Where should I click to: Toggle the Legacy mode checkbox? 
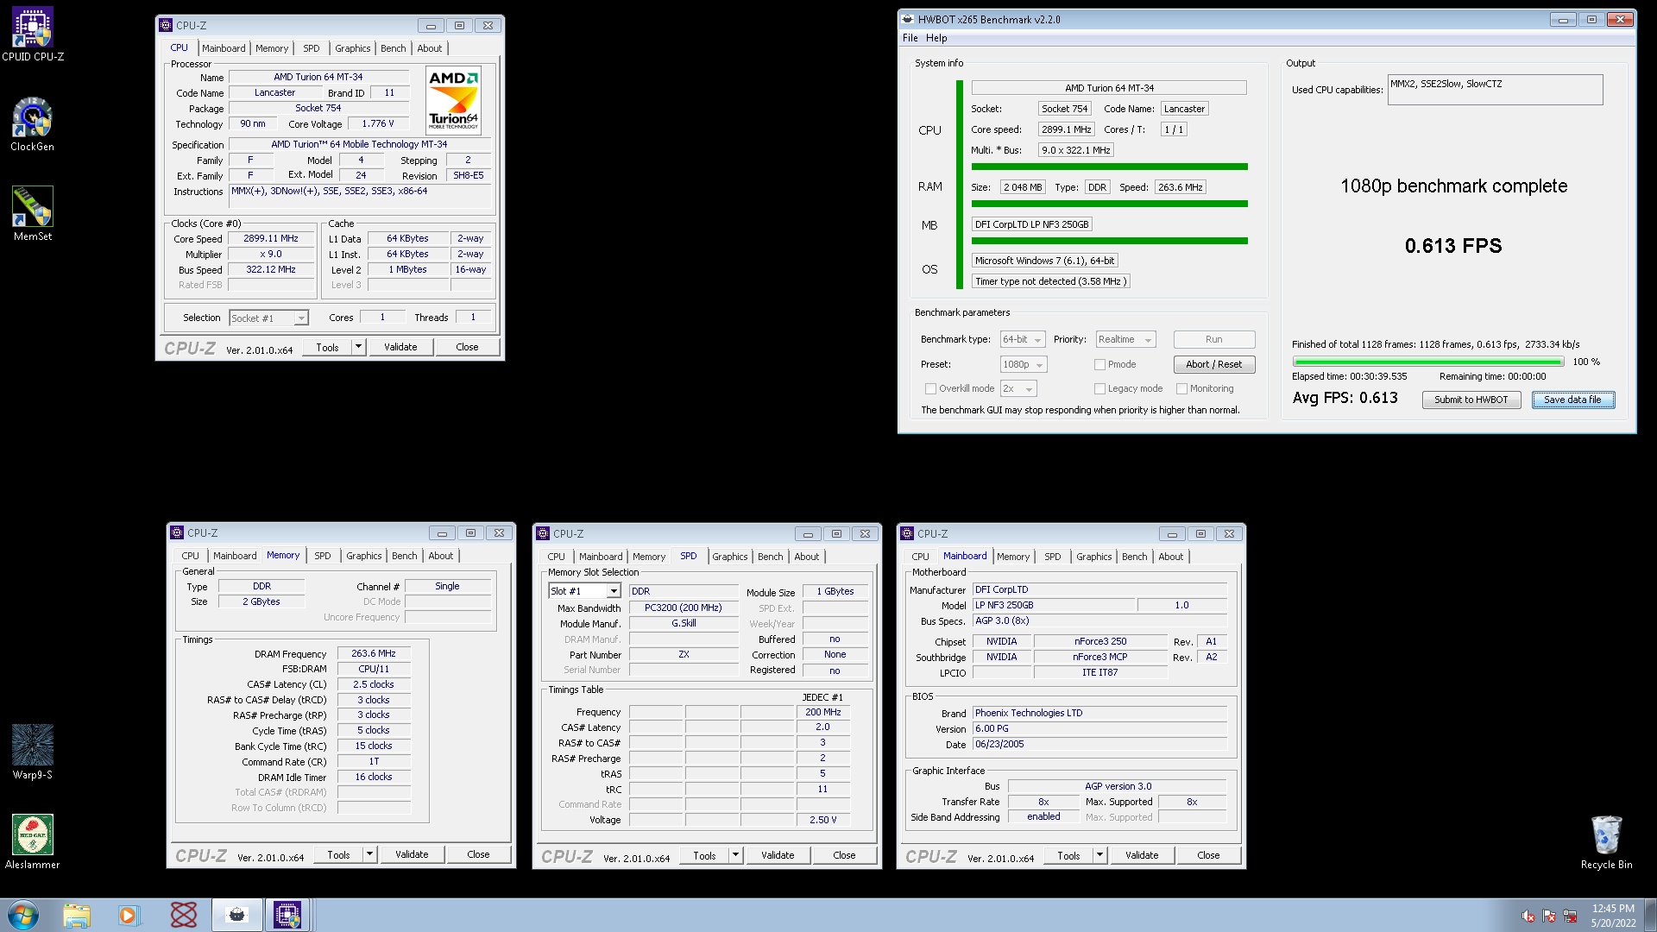[1099, 388]
